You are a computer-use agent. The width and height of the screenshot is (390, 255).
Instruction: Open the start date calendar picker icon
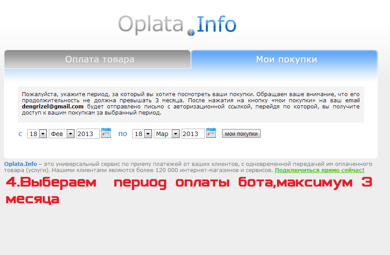coord(106,133)
